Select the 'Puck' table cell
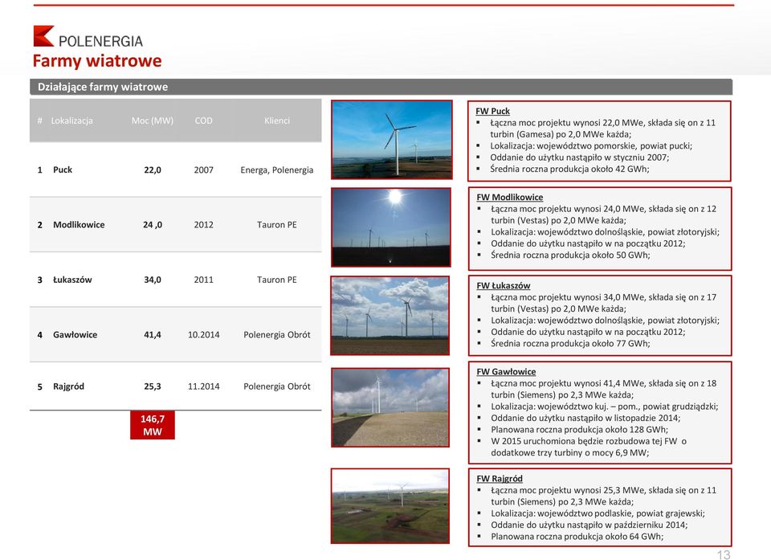 pyautogui.click(x=63, y=170)
